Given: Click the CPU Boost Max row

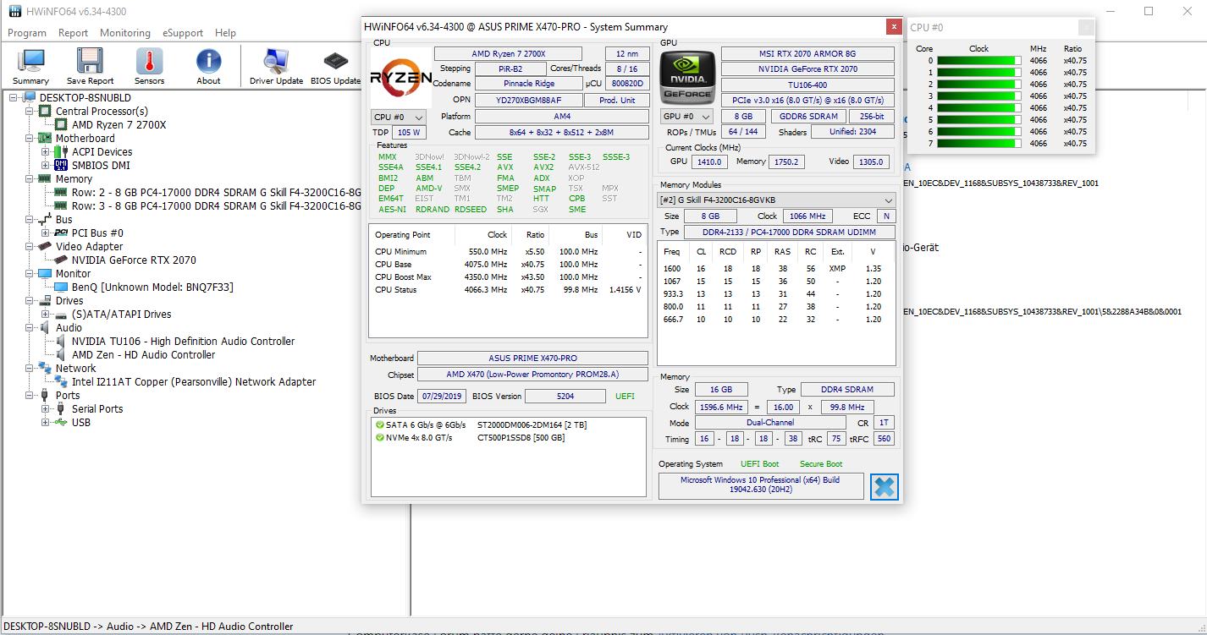Looking at the screenshot, I should [508, 277].
